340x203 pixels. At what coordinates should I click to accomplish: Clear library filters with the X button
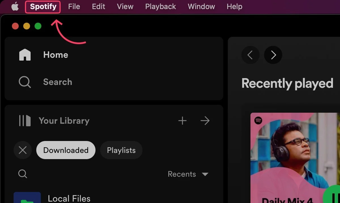tap(23, 150)
